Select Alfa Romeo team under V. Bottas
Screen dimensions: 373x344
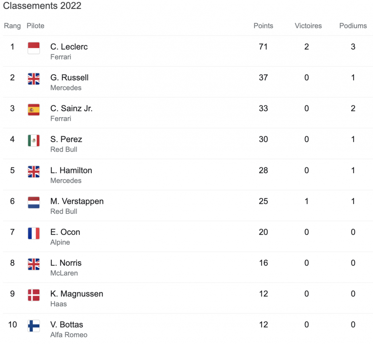point(69,335)
